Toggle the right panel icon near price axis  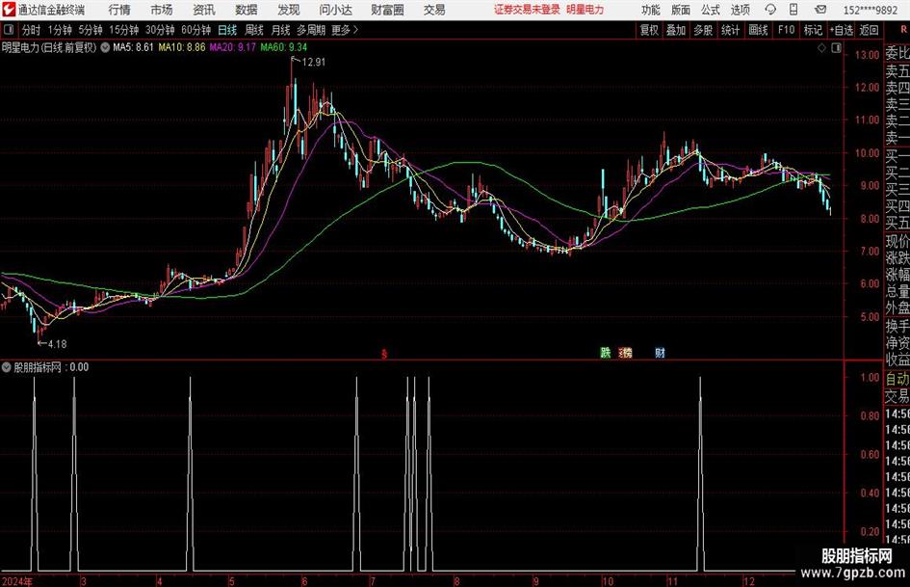[x=836, y=48]
